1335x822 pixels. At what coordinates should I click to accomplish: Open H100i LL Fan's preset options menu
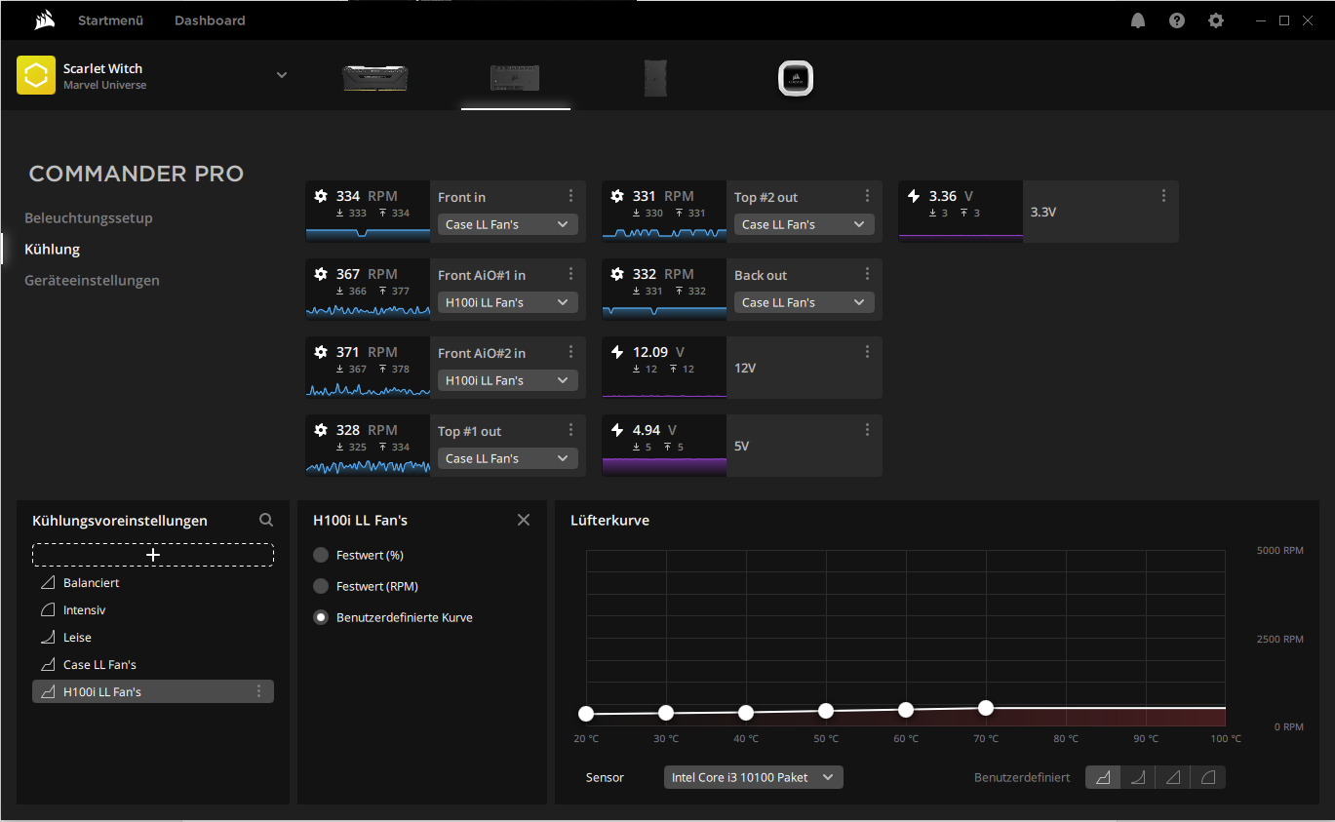(x=258, y=691)
